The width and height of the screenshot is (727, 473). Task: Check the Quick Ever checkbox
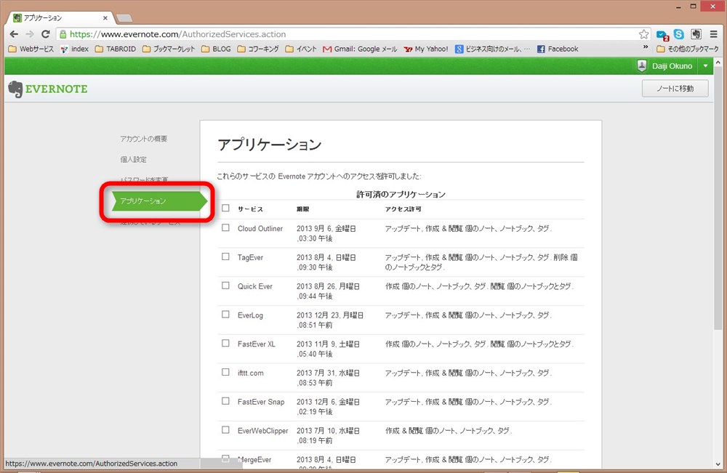pyautogui.click(x=225, y=286)
